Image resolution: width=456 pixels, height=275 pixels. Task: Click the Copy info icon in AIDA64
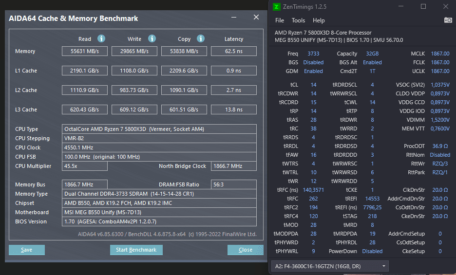(201, 38)
